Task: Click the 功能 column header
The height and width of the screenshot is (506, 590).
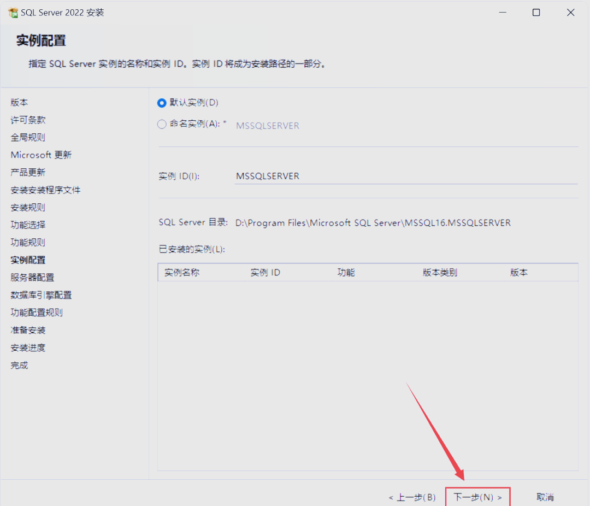Action: click(346, 273)
